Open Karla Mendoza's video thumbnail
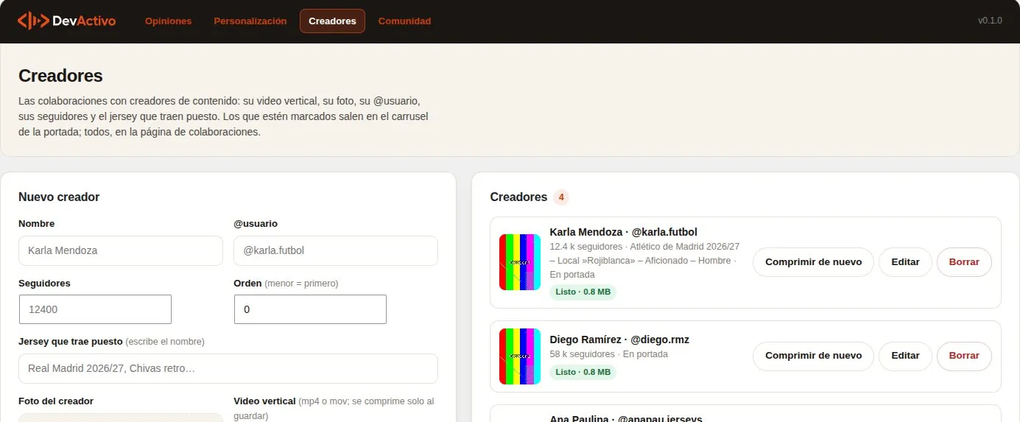The image size is (1020, 422). (x=520, y=262)
